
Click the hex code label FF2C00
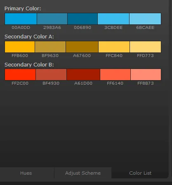[x=20, y=83]
